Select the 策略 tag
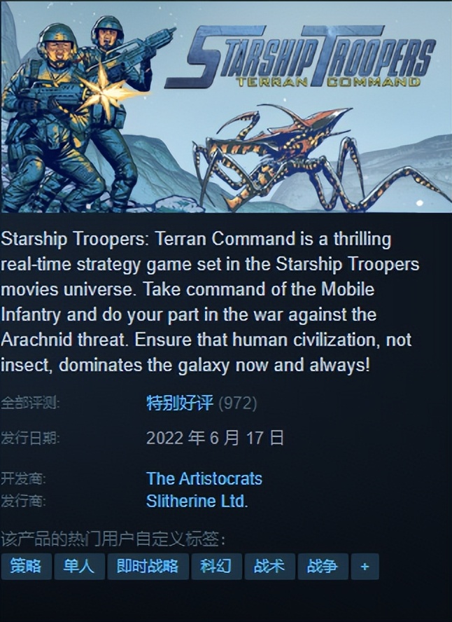Viewport: 452px width, 622px height. [26, 566]
